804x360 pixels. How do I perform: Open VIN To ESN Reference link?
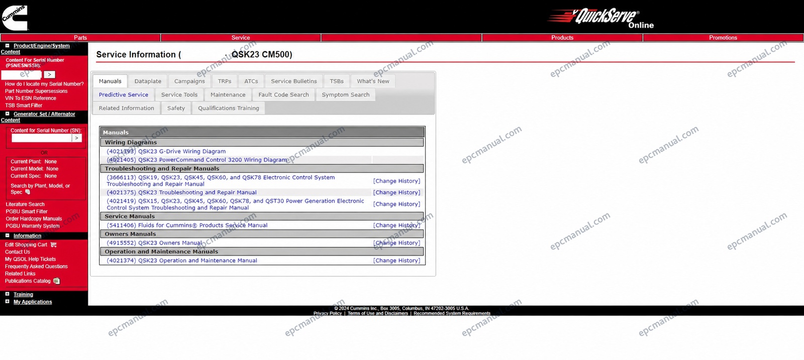pyautogui.click(x=31, y=98)
